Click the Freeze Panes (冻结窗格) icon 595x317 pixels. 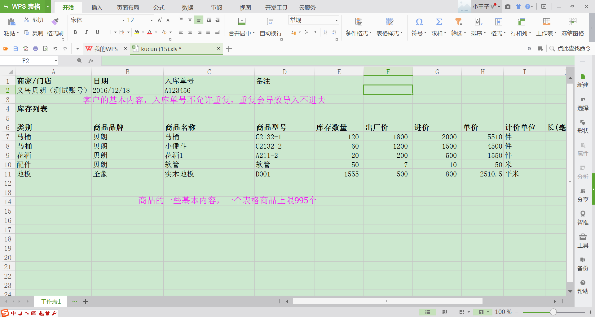(x=572, y=22)
